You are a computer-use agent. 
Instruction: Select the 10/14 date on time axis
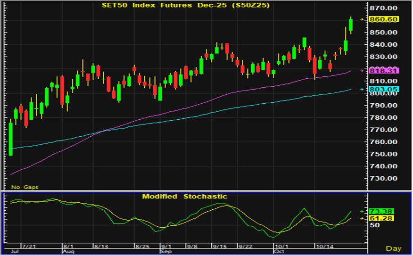tap(324, 247)
